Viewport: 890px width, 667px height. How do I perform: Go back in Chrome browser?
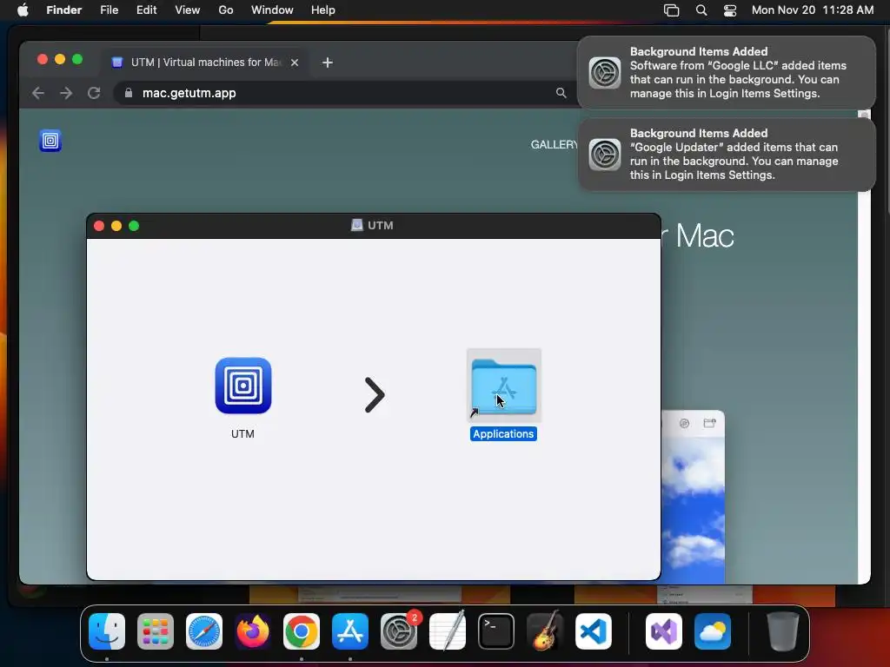[x=38, y=93]
